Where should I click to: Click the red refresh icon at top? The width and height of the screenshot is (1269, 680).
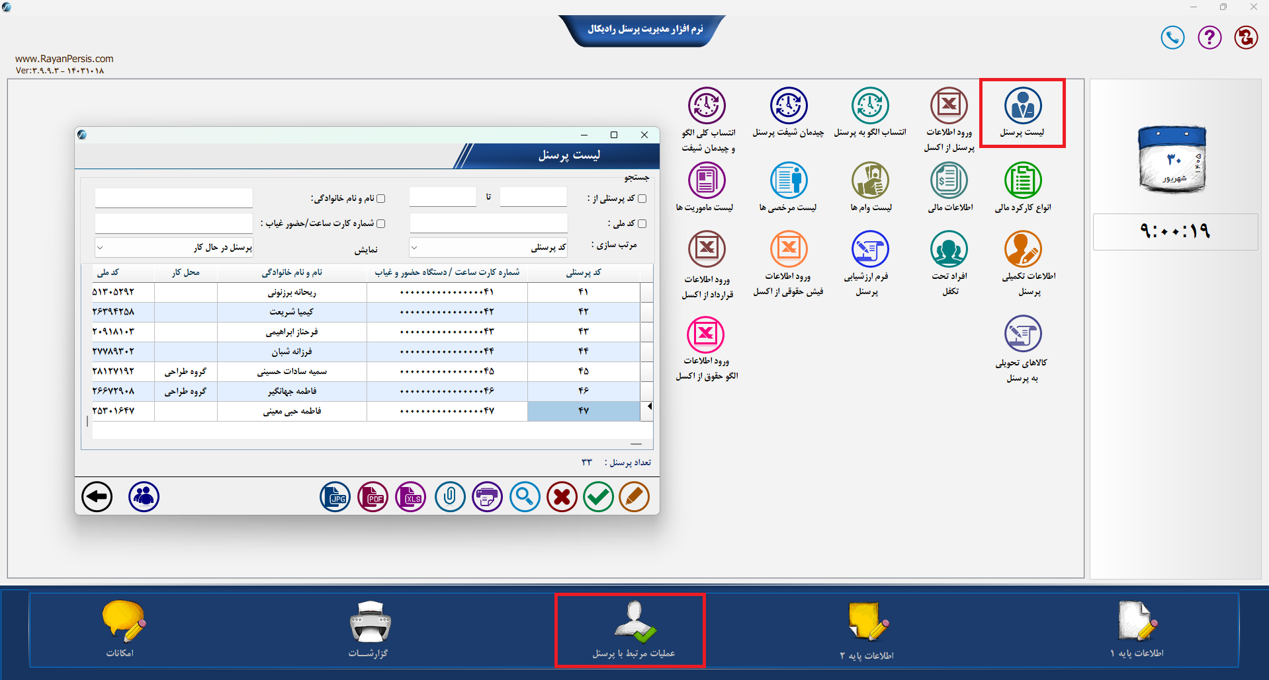point(1246,37)
